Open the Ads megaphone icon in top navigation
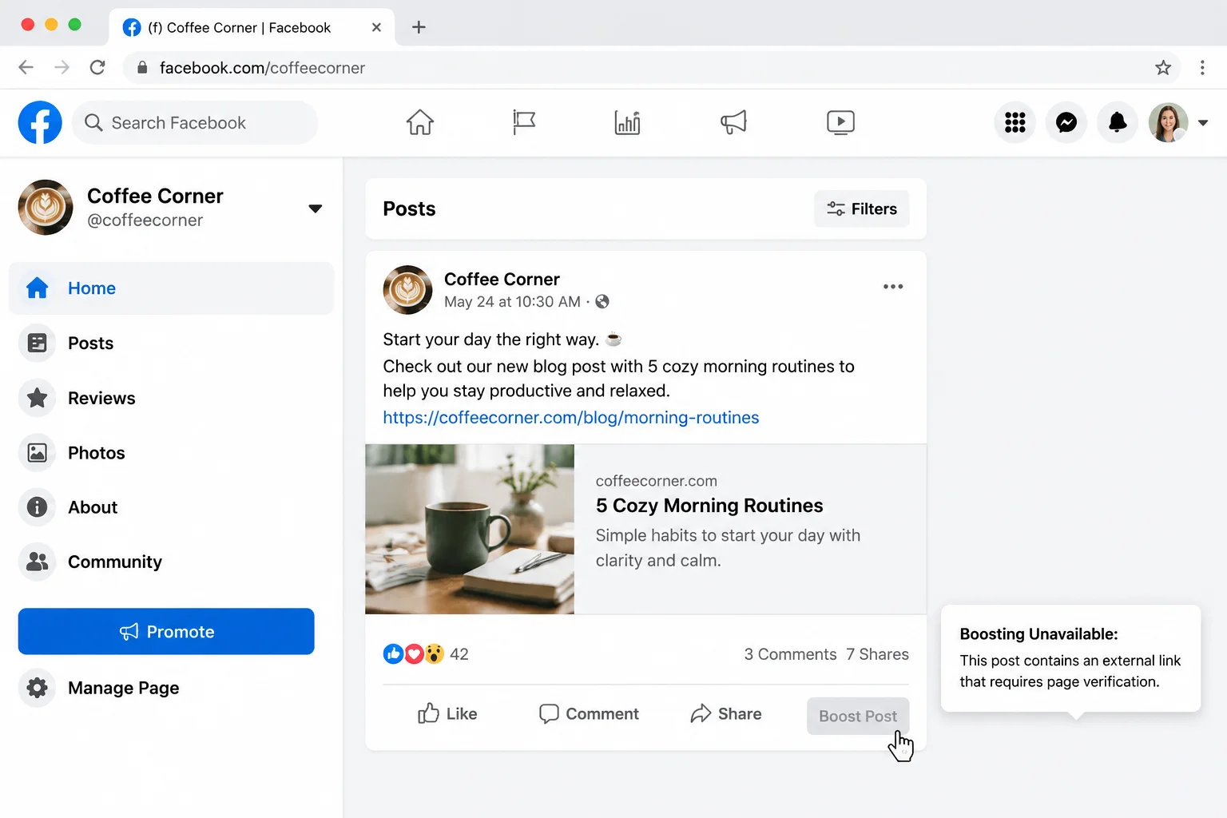The width and height of the screenshot is (1227, 818). 733,122
